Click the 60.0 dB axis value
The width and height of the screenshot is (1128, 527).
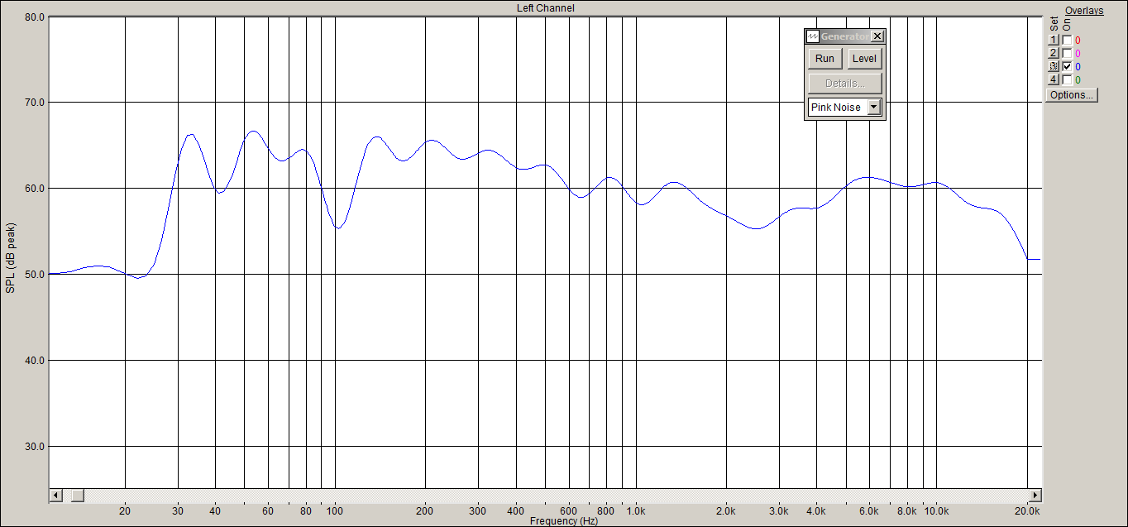(x=33, y=189)
